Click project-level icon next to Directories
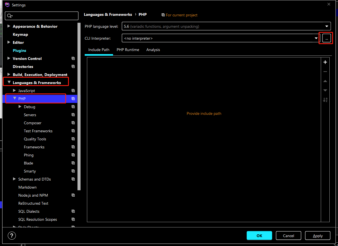 (73, 67)
